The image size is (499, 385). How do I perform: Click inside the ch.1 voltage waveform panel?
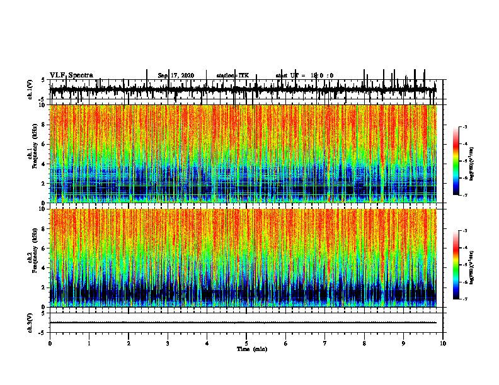tap(246, 89)
